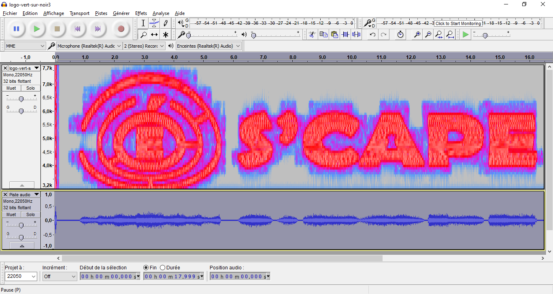Open the Aide menu

pos(180,13)
